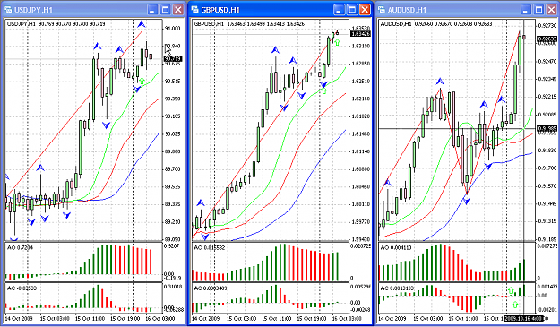Minimize the AUDUSD,H1 chart window
The height and width of the screenshot is (327, 560).
pyautogui.click(x=526, y=10)
